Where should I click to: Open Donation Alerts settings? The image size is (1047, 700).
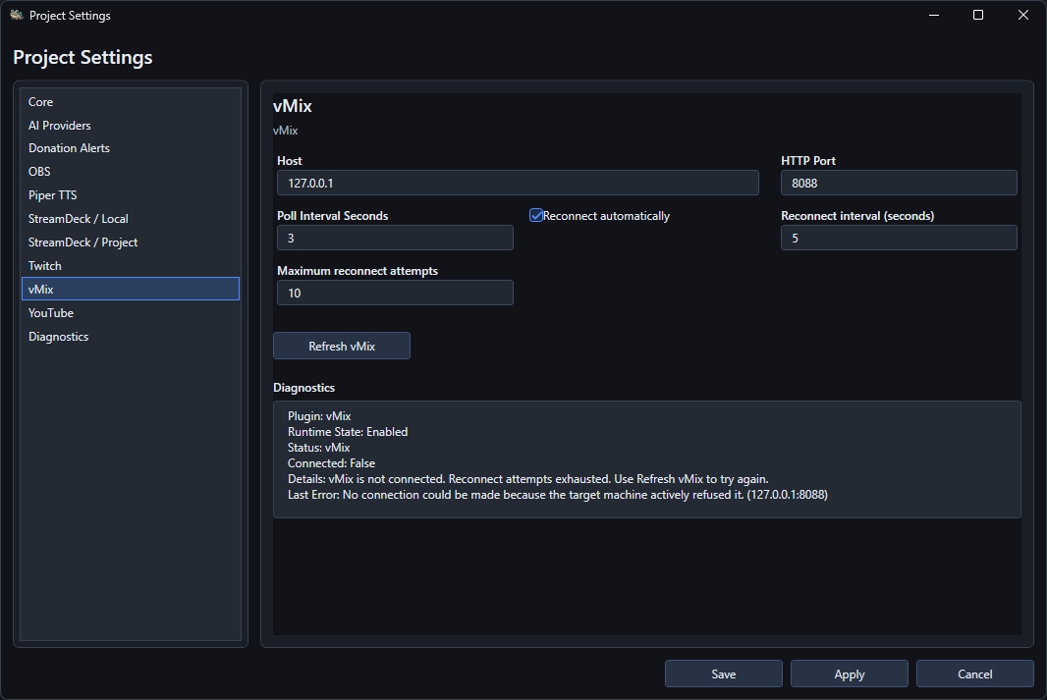pyautogui.click(x=131, y=148)
